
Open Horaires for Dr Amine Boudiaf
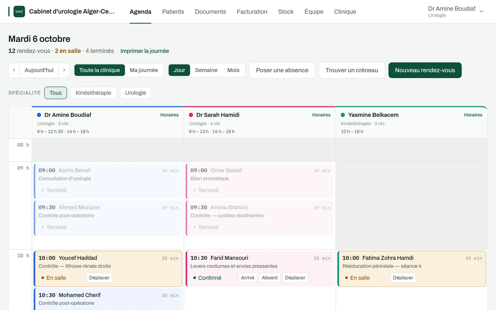pos(169,115)
